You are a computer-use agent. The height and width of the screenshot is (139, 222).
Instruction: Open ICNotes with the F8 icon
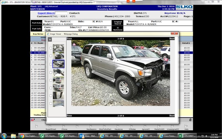tap(132, 126)
